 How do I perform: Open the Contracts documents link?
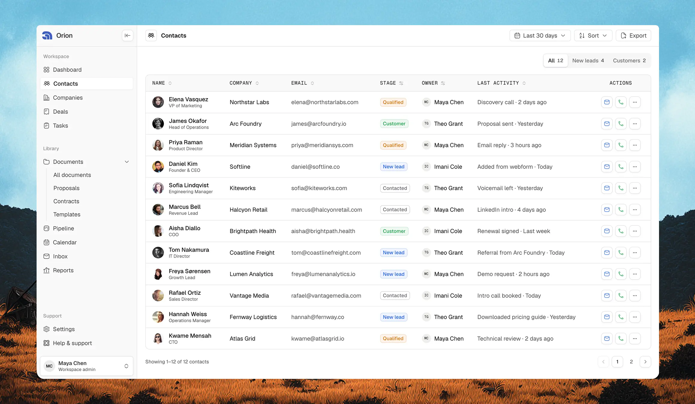coord(66,201)
